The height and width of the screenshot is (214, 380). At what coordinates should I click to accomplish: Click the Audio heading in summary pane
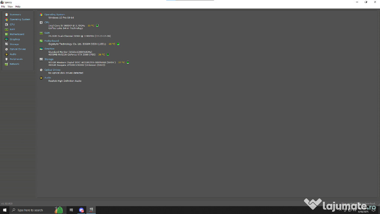coord(48,78)
